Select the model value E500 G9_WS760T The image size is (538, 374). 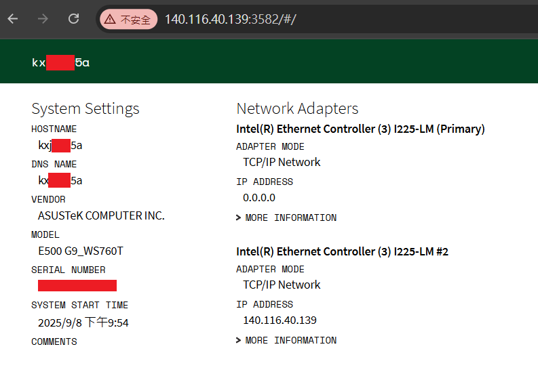point(81,251)
